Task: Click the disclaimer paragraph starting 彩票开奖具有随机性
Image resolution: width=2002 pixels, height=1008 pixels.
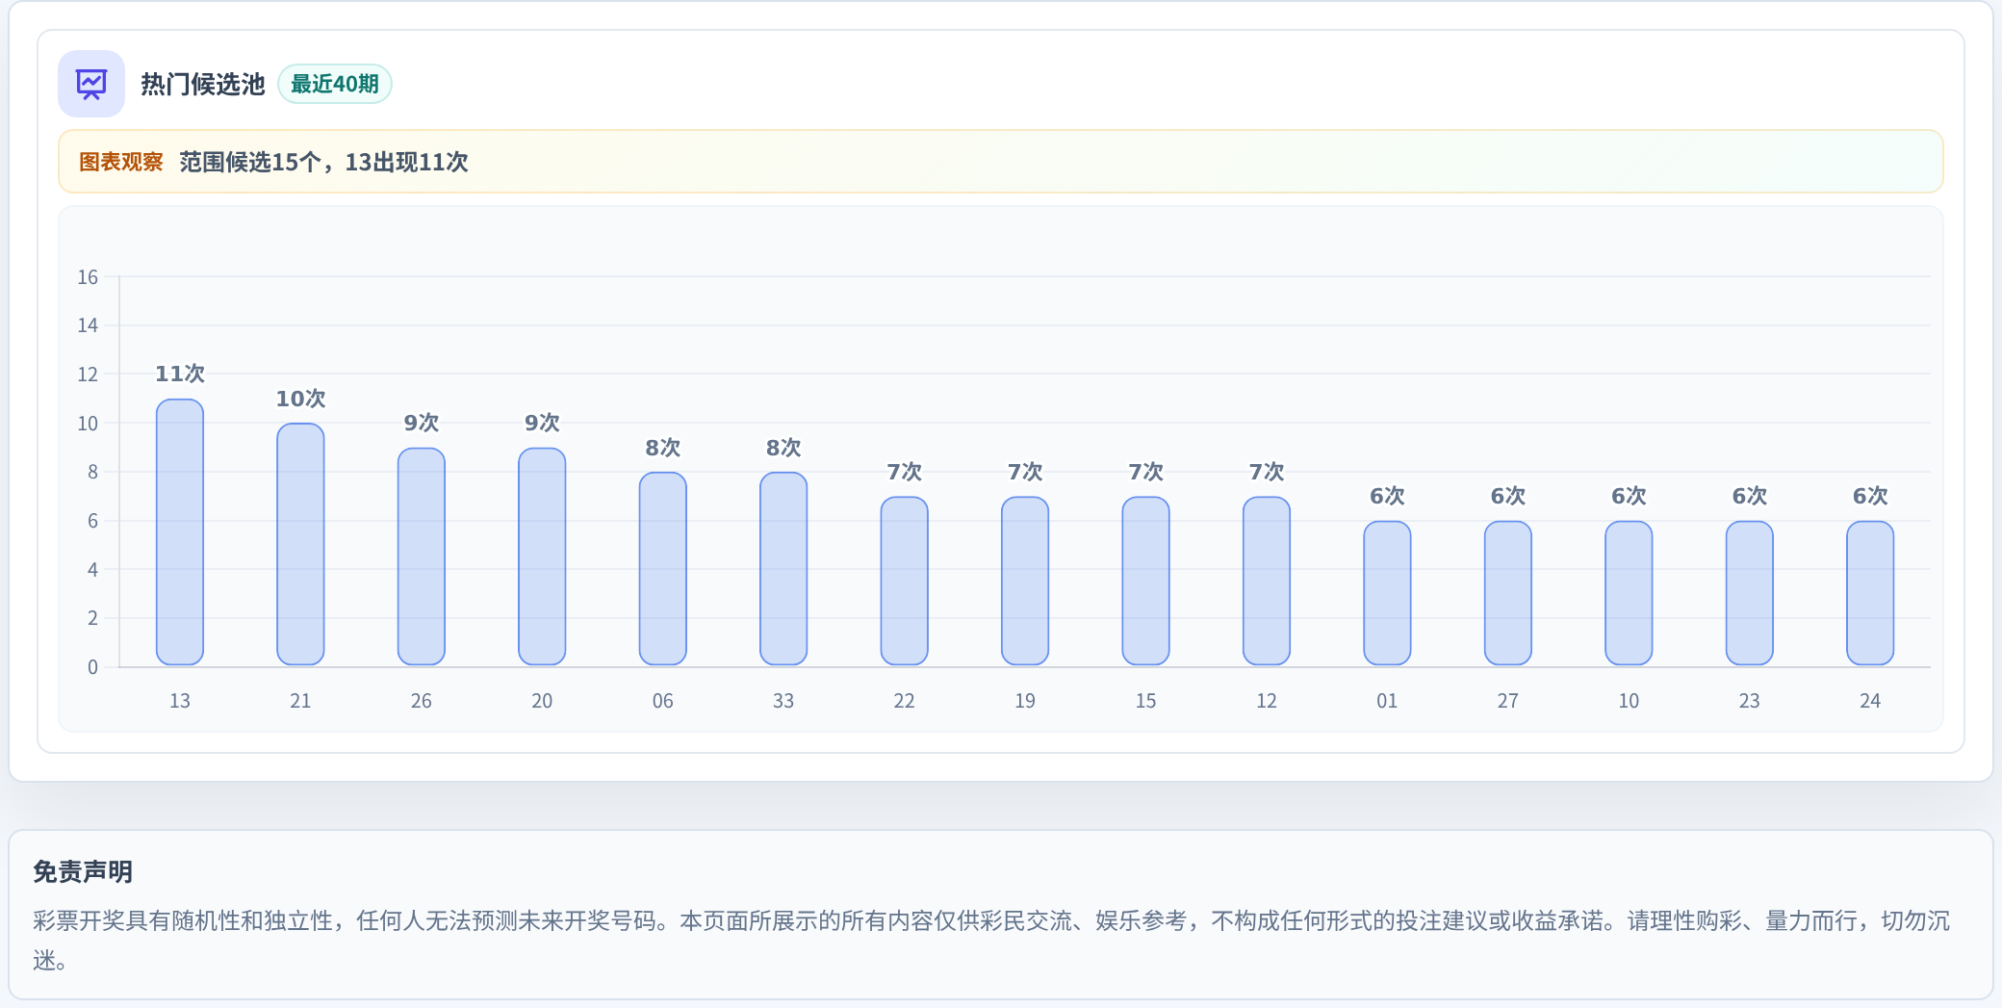Action: (991, 940)
